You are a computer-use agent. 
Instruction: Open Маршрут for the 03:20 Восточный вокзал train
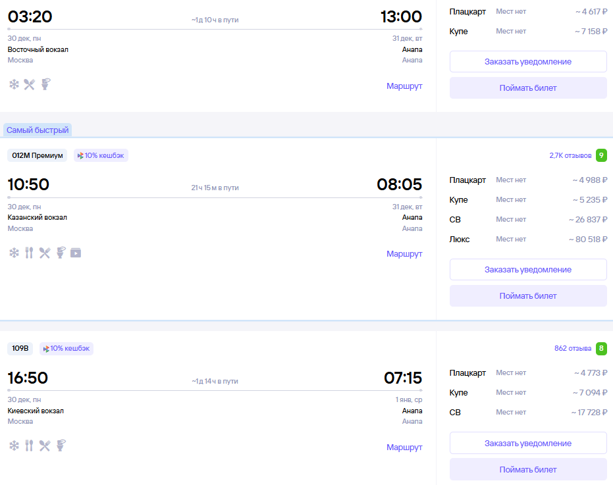(404, 86)
